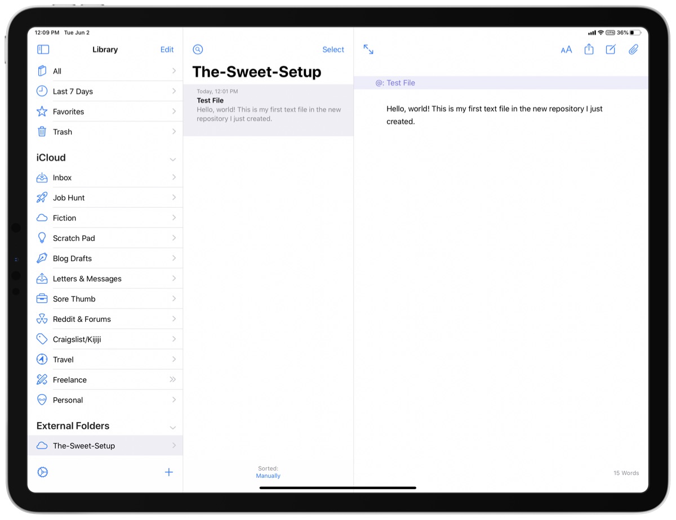Viewport: 676px width, 520px height.
Task: Tap the Craigslist/Kijiji tag icon
Action: (42, 339)
